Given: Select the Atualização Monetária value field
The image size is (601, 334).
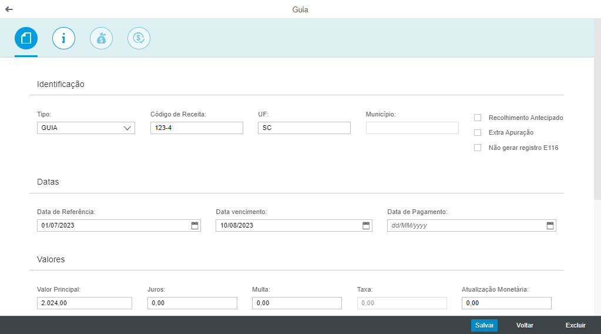Looking at the screenshot, I should point(506,303).
